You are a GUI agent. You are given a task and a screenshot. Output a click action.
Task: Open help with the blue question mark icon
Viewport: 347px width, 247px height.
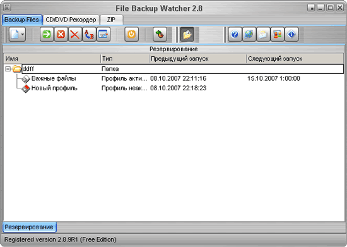click(235, 34)
